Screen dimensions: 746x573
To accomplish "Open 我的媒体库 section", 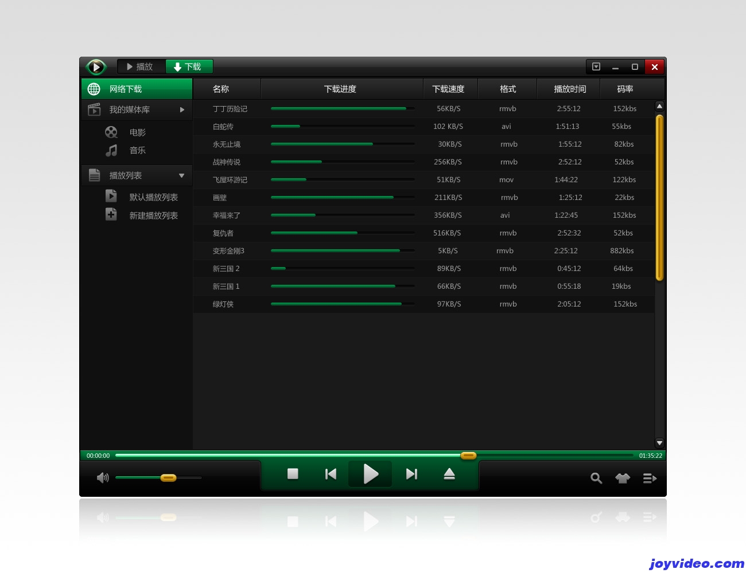I will [137, 109].
